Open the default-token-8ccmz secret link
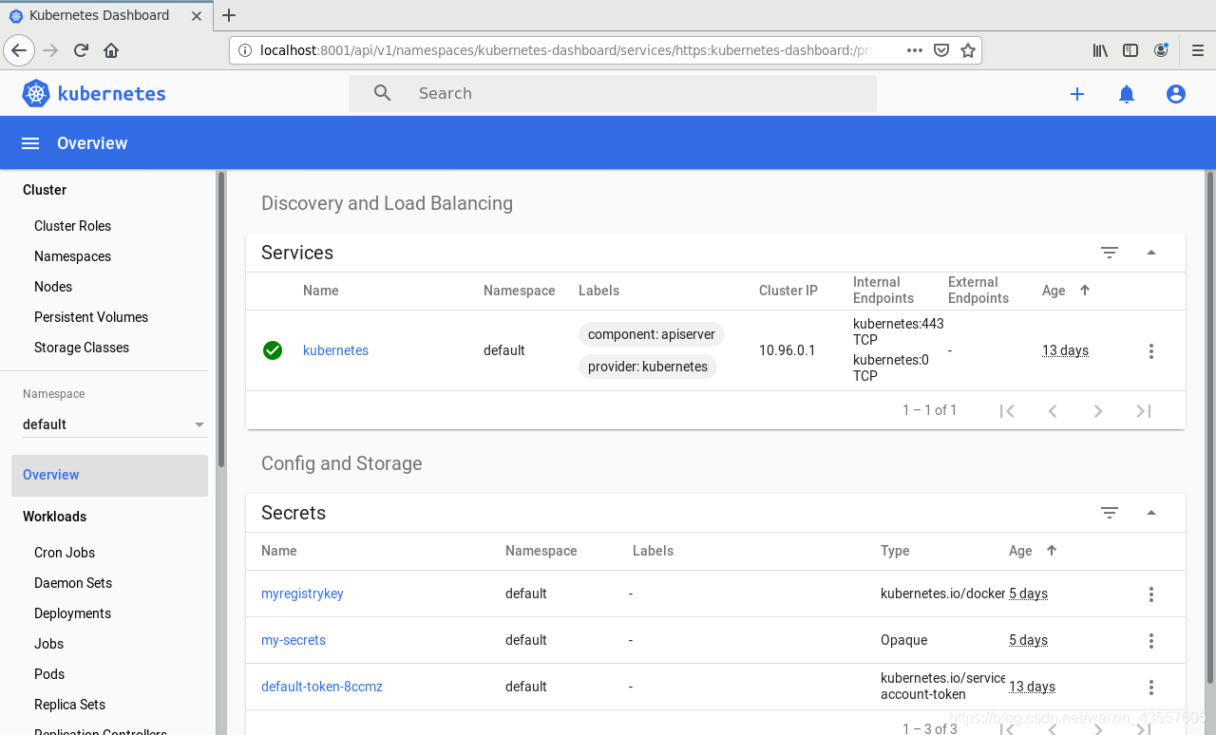Viewport: 1216px width, 735px height. click(x=322, y=687)
